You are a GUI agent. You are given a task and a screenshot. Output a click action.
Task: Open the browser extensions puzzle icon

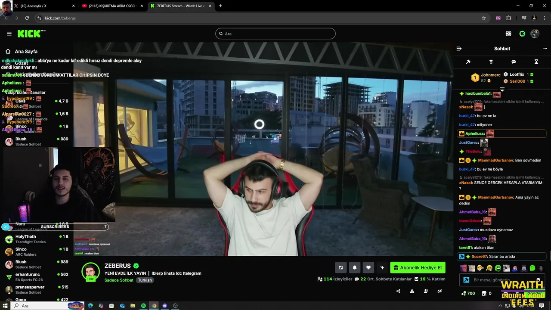(509, 18)
